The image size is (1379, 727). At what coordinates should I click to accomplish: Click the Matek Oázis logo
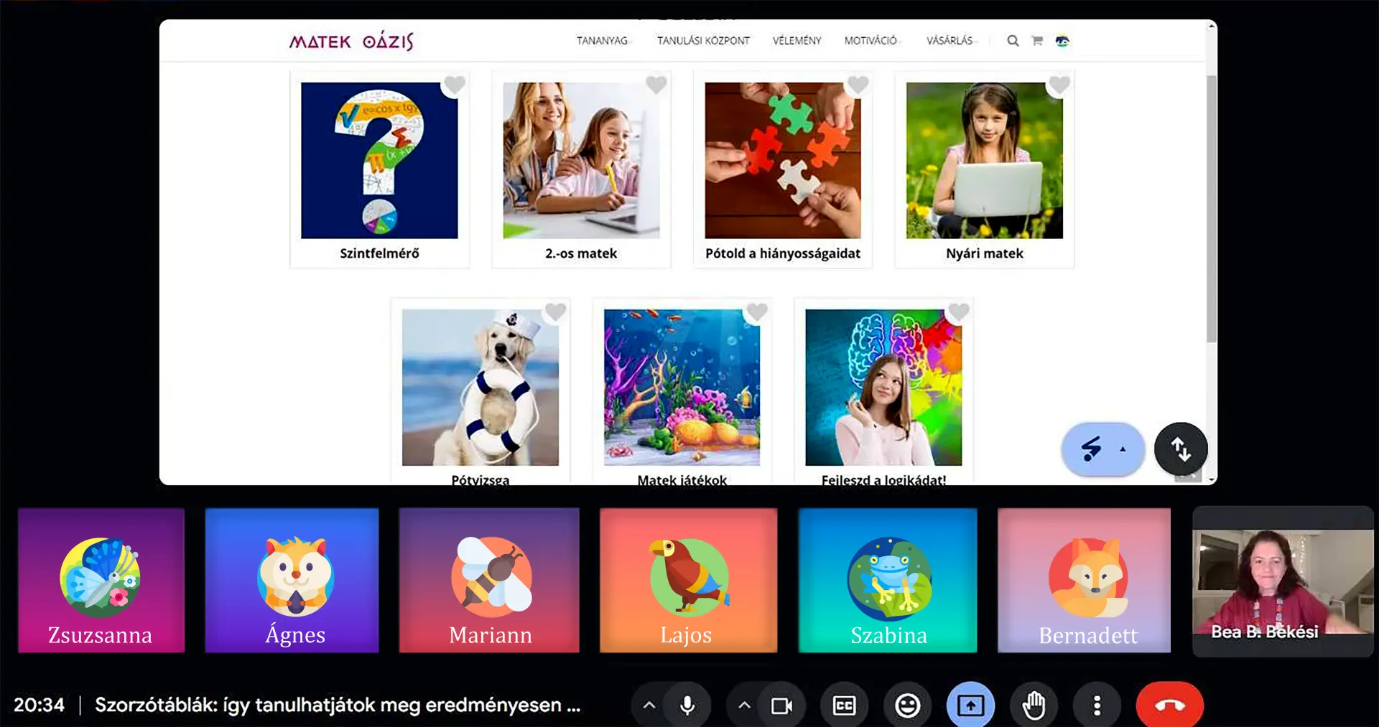pyautogui.click(x=351, y=42)
